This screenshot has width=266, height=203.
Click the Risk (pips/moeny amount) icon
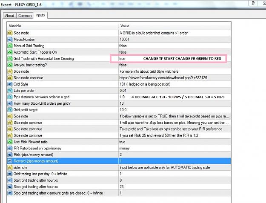(x=10, y=154)
